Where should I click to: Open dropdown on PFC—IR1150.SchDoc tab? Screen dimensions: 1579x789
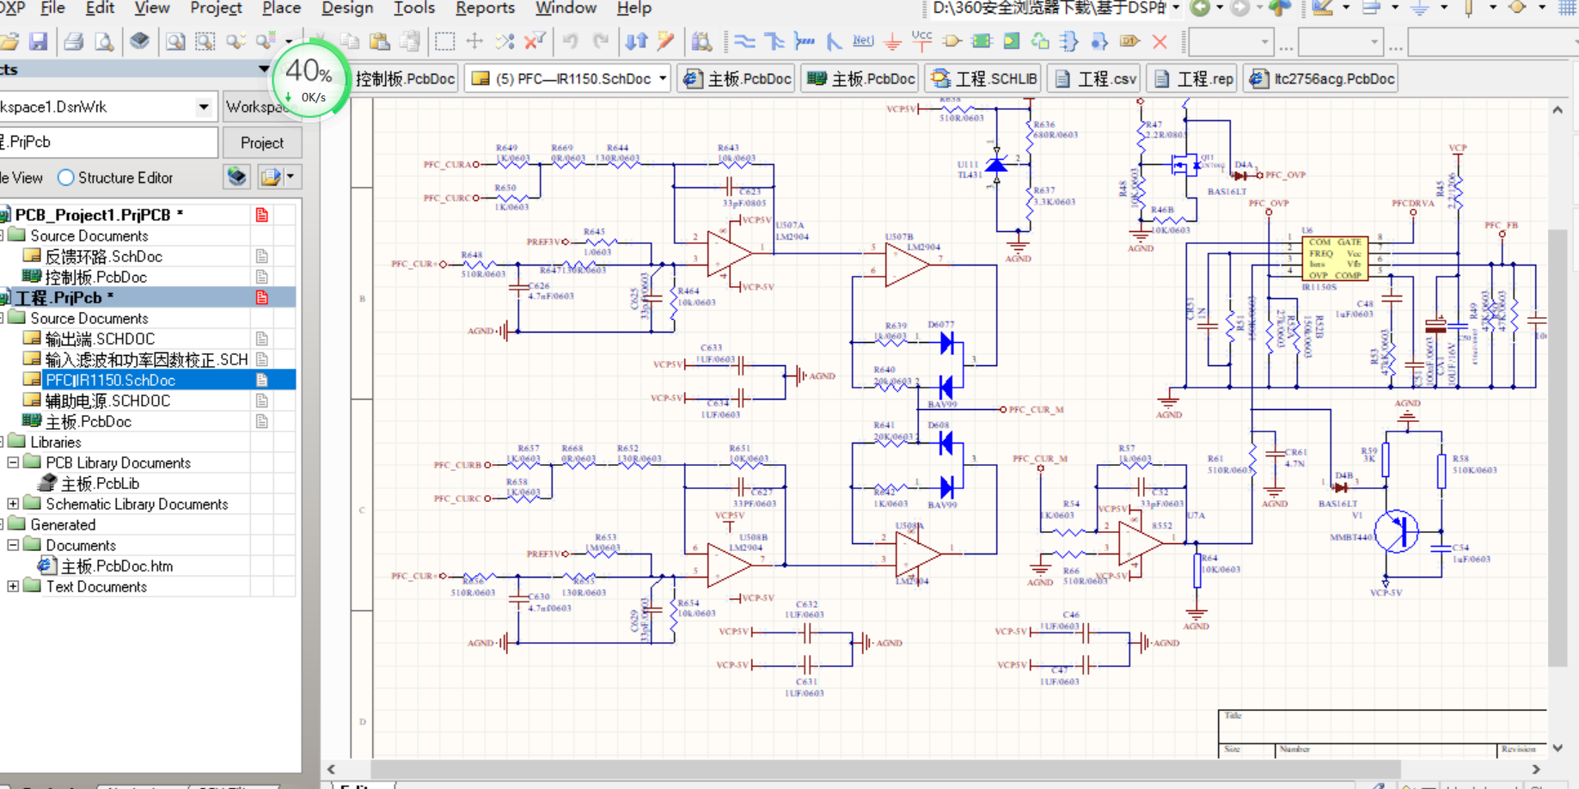point(663,79)
